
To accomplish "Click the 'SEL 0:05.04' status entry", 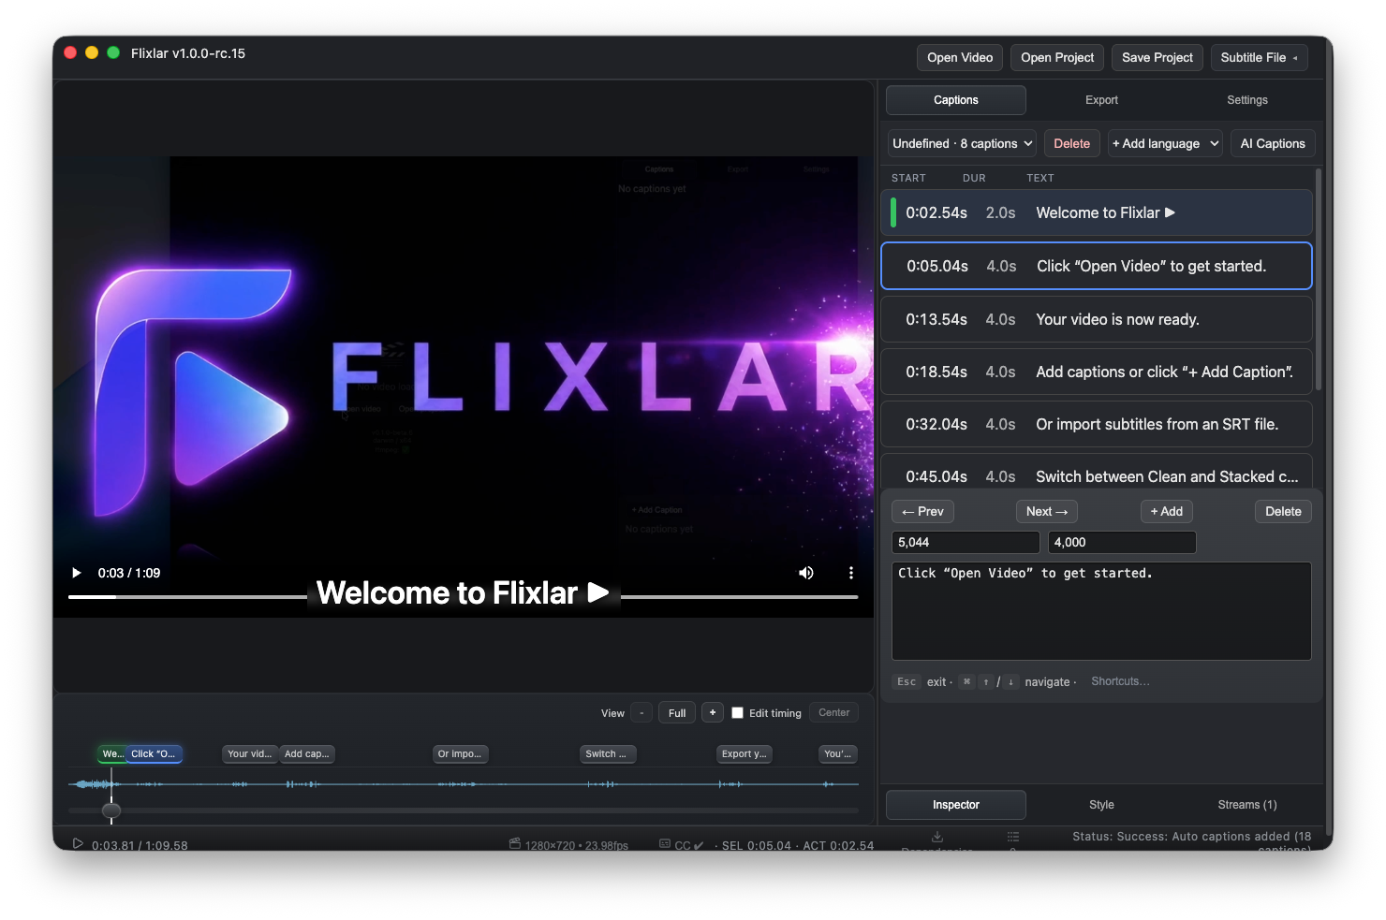I will pyautogui.click(x=757, y=844).
